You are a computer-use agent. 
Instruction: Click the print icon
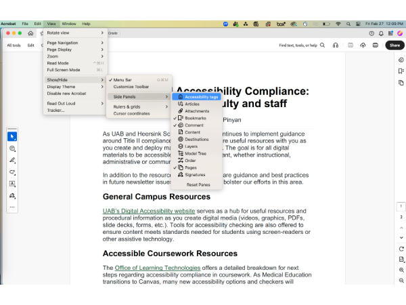(375, 45)
